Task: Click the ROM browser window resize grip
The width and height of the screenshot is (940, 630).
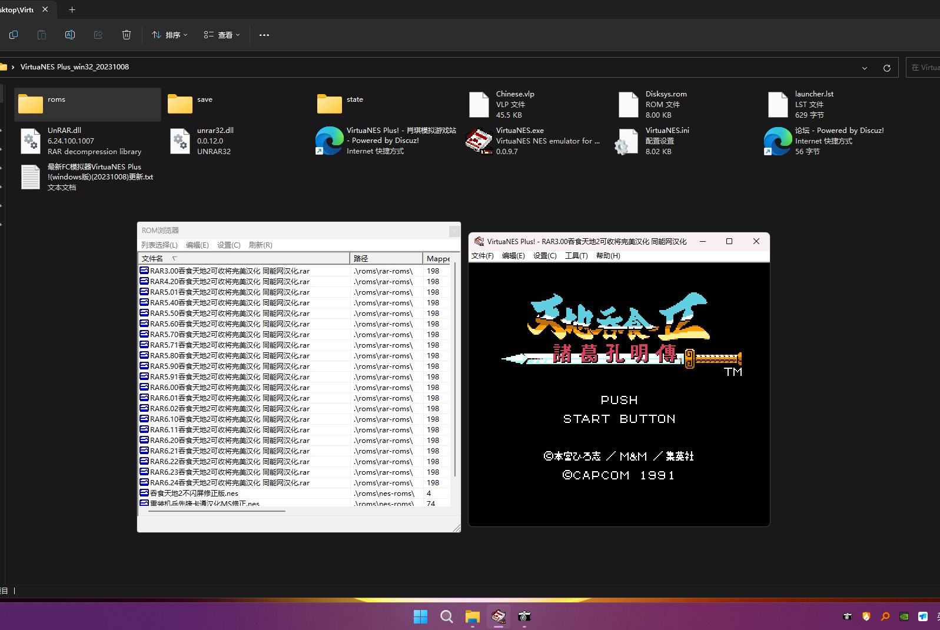Action: (x=456, y=528)
